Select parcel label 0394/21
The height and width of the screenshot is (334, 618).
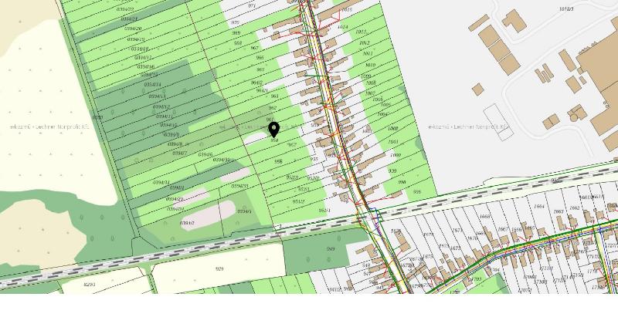click(129, 19)
